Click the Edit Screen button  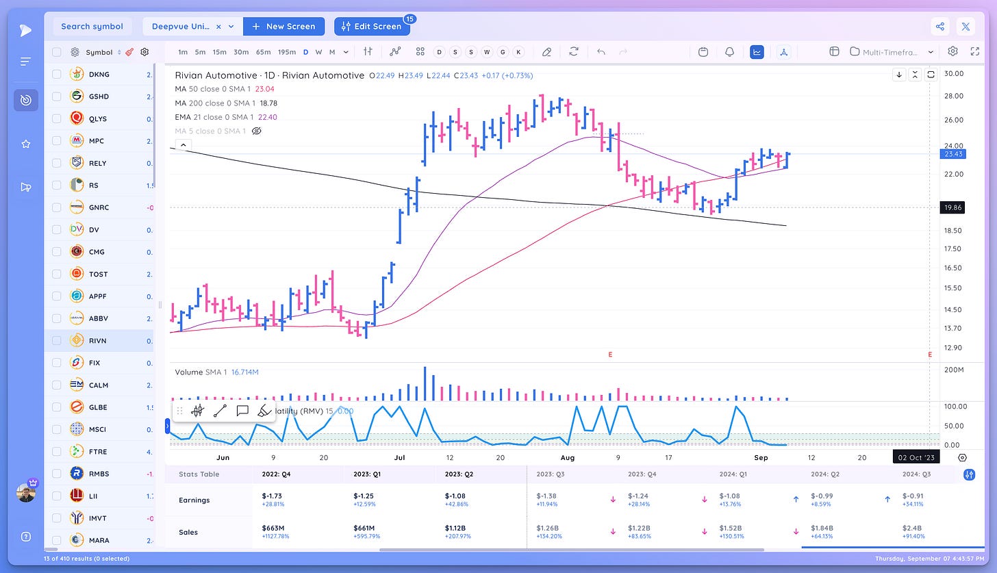371,27
